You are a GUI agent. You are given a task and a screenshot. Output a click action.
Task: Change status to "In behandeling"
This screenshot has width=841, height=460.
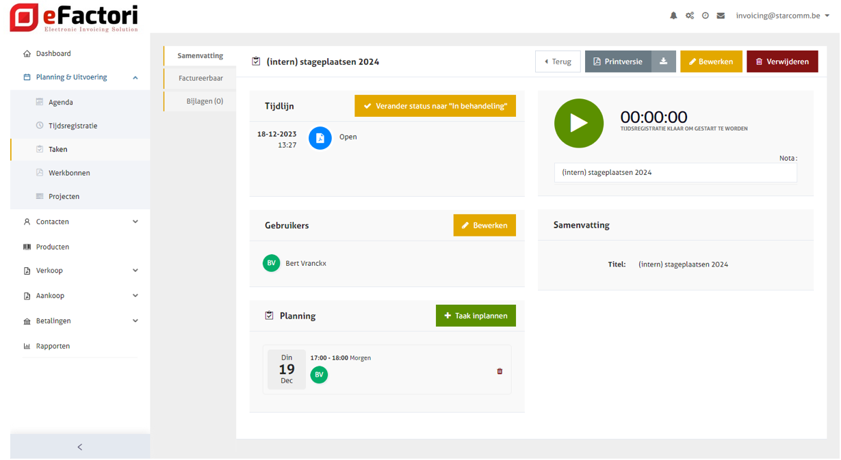435,106
